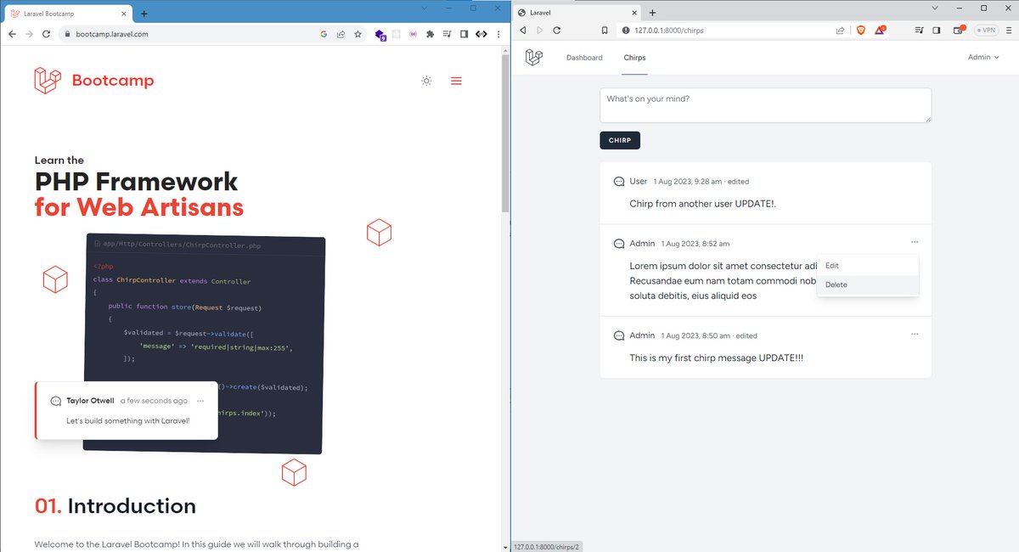Open a new tab in the Chrome window
This screenshot has width=1019, height=552.
[144, 14]
